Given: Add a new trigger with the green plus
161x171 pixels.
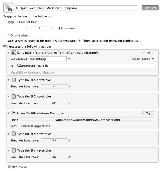Looking at the screenshot, I should [9, 22].
